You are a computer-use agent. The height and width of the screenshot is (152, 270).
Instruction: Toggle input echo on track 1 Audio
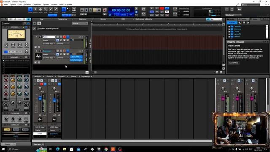[x=68, y=37]
